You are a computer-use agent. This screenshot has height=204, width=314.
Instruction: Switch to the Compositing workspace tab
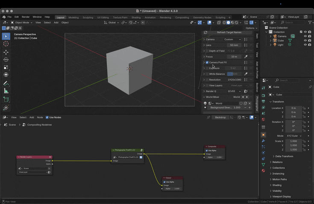182,17
